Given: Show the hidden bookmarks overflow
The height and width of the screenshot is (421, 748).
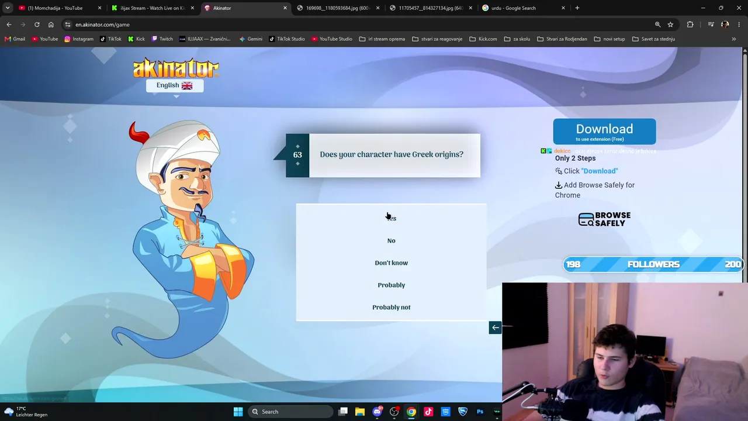Looking at the screenshot, I should click(x=734, y=39).
